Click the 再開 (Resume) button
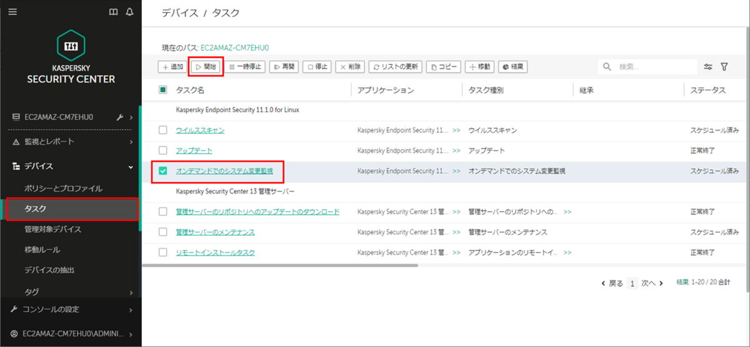 284,67
